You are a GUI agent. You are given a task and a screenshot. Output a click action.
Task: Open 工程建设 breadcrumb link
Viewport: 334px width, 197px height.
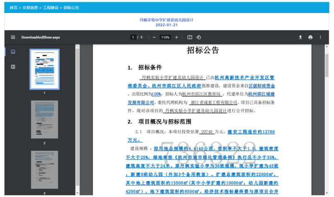click(x=51, y=8)
